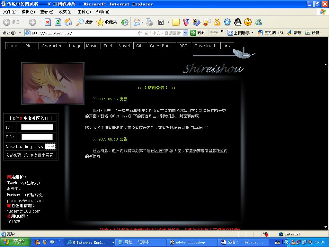Click the ID input field
This screenshot has height=247, width=329.
[37, 127]
